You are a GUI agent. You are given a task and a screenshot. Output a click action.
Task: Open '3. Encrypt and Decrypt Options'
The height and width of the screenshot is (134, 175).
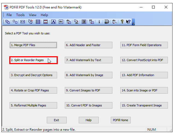(33, 75)
